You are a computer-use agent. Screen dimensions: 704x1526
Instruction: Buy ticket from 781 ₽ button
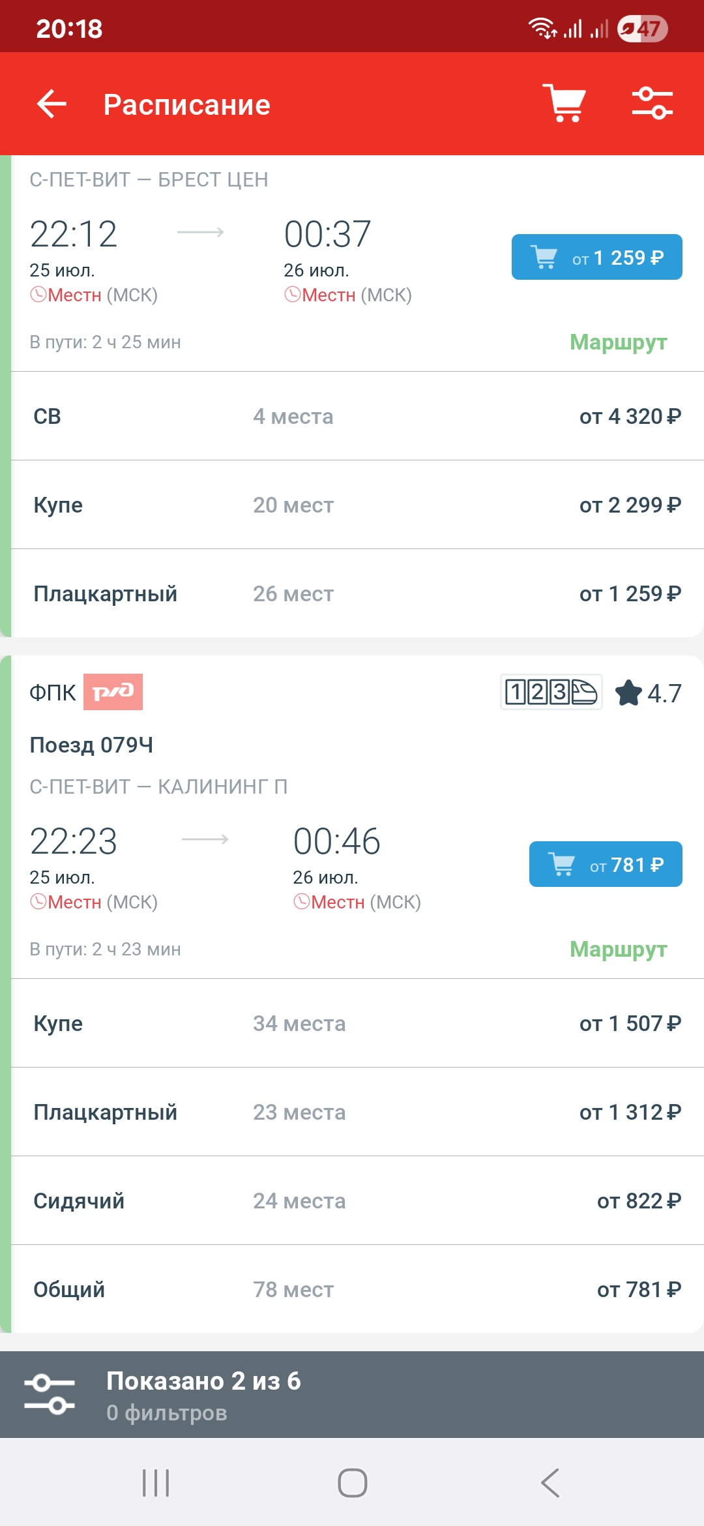point(606,864)
